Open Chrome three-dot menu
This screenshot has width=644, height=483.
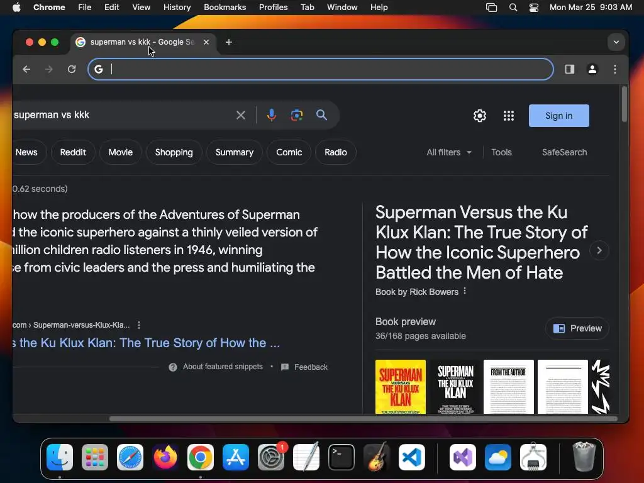tap(615, 69)
